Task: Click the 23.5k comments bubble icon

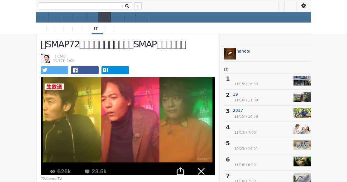Action: click(x=87, y=171)
